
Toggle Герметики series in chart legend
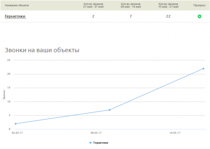point(101,143)
